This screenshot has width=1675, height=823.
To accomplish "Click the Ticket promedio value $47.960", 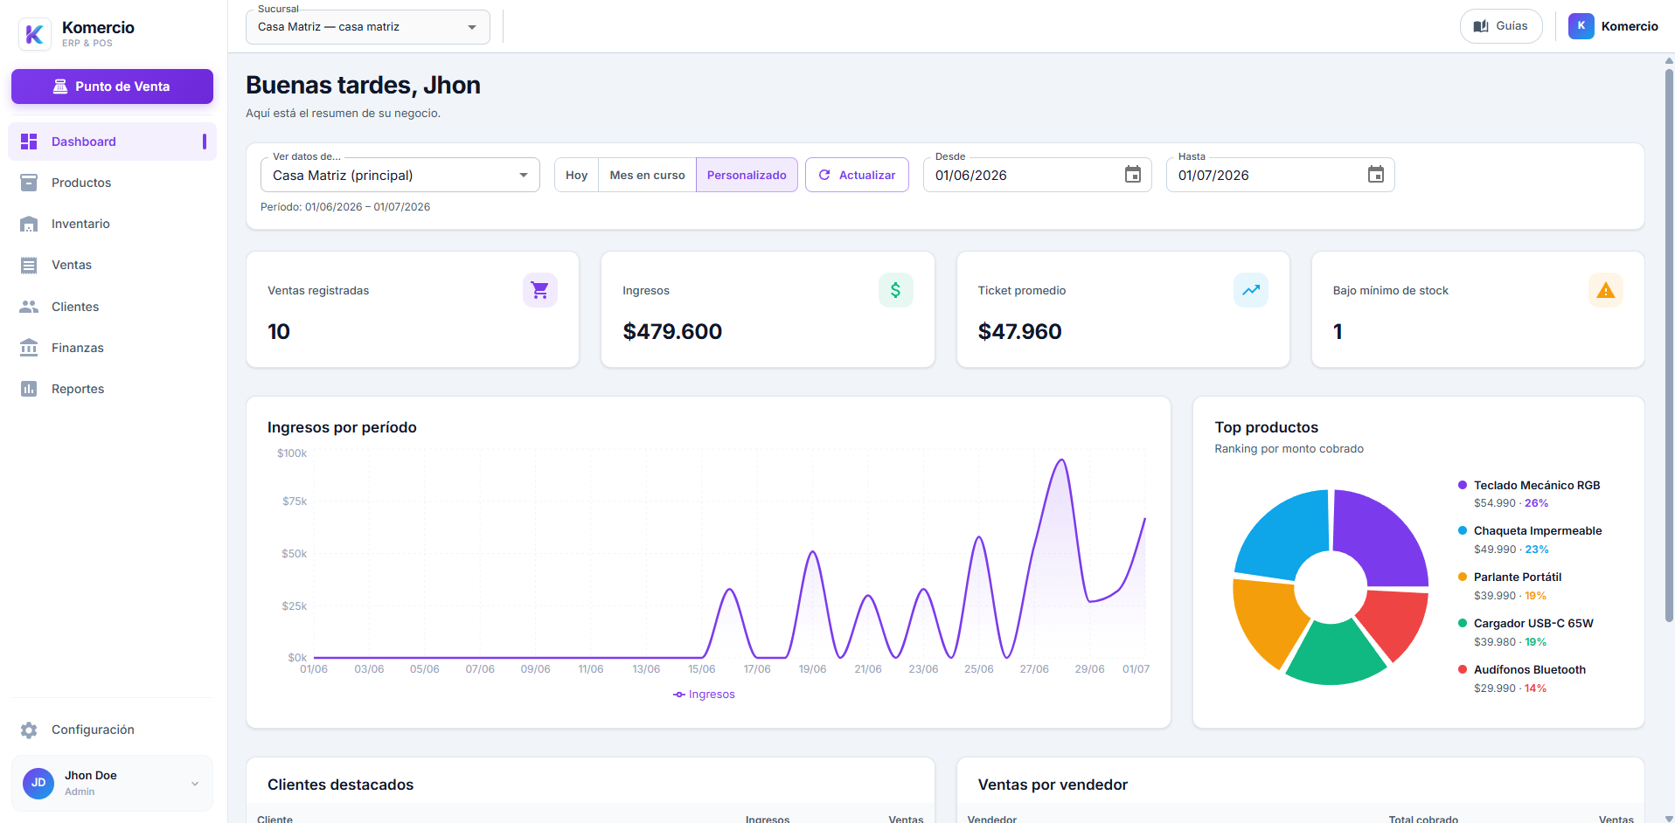I will tap(1020, 332).
